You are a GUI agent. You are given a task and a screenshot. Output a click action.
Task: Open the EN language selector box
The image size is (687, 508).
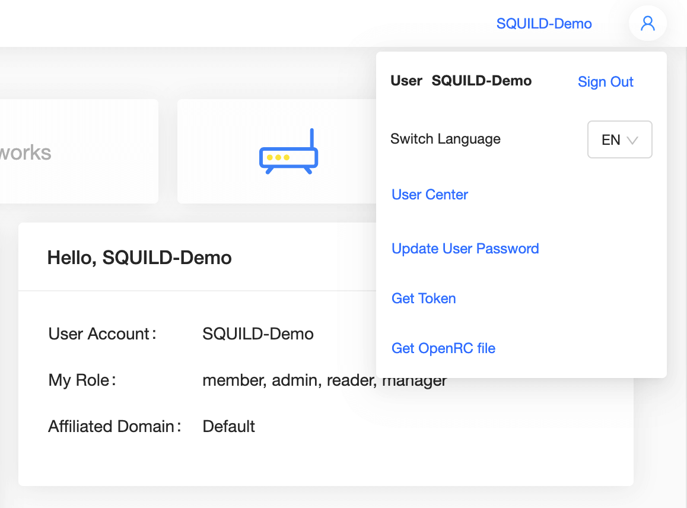pos(619,140)
